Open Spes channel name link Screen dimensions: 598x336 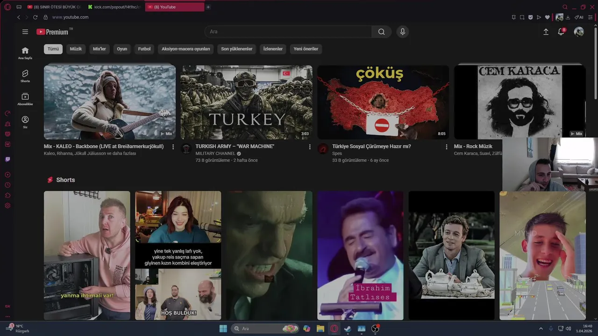[x=337, y=154]
